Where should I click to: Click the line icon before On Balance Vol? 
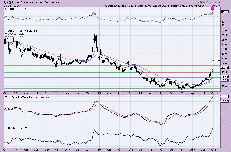[6, 128]
